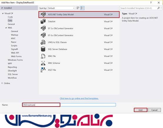Select the Windows Forms category

click(x=15, y=60)
